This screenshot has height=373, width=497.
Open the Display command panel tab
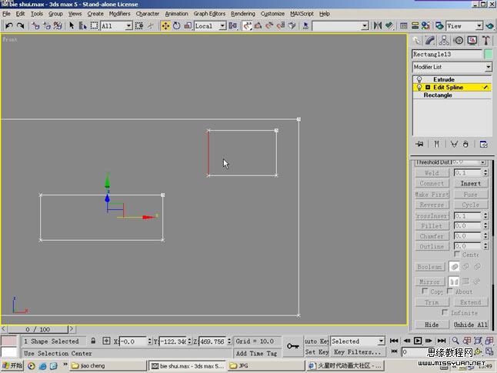[472, 40]
